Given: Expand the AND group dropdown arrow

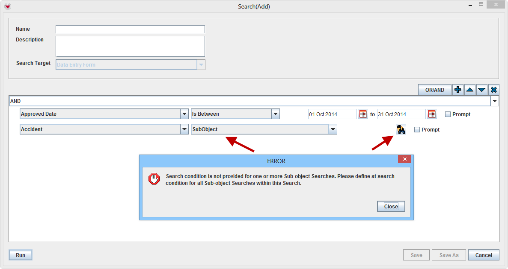Looking at the screenshot, I should click(495, 101).
